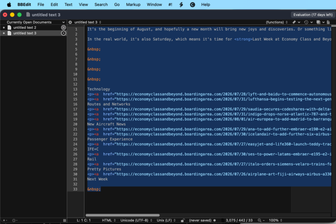The image size is (336, 224).
Task: Click the lyft-and-baidu URL on line 14
Action: (x=224, y=94)
